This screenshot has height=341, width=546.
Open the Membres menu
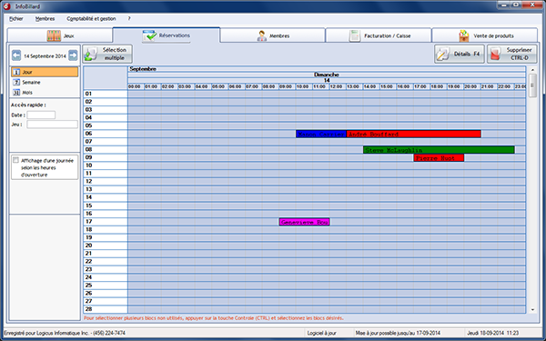click(45, 19)
